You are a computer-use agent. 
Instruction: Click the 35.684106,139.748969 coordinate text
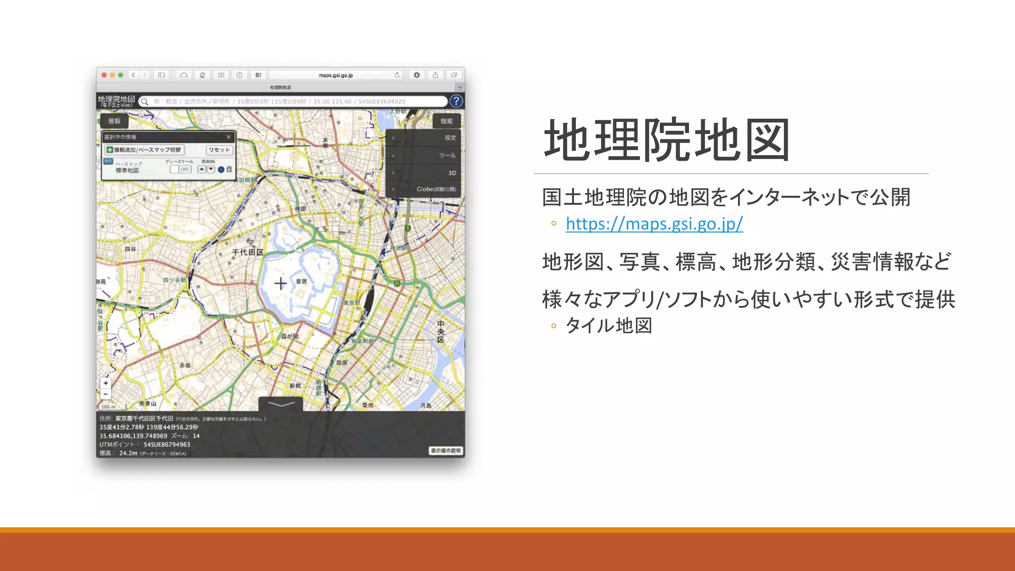[133, 436]
